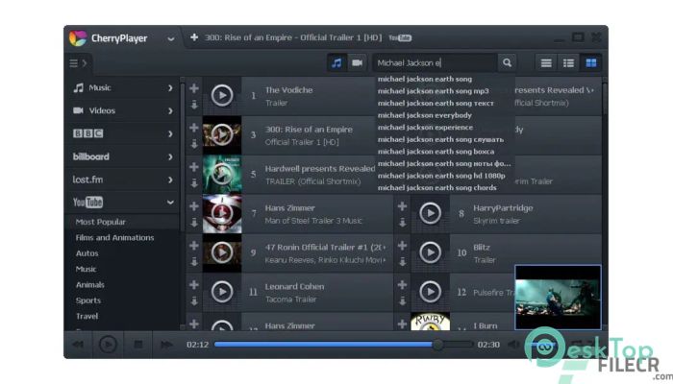Screen dimensions: 673x384
Task: Switch to detailed list view
Action: point(568,63)
